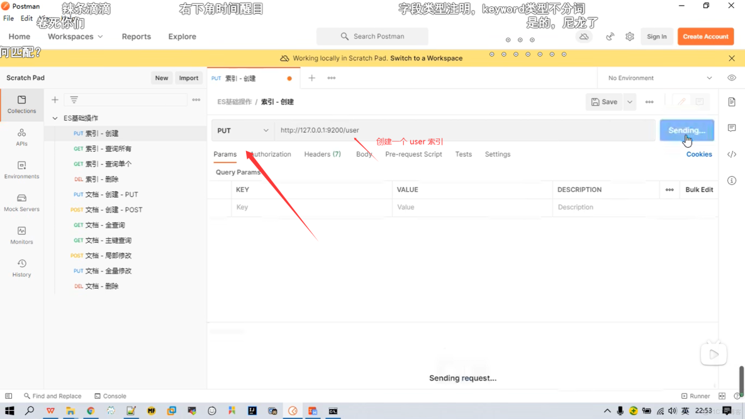Switch to the Tests tab
745x419 pixels.
pyautogui.click(x=463, y=154)
